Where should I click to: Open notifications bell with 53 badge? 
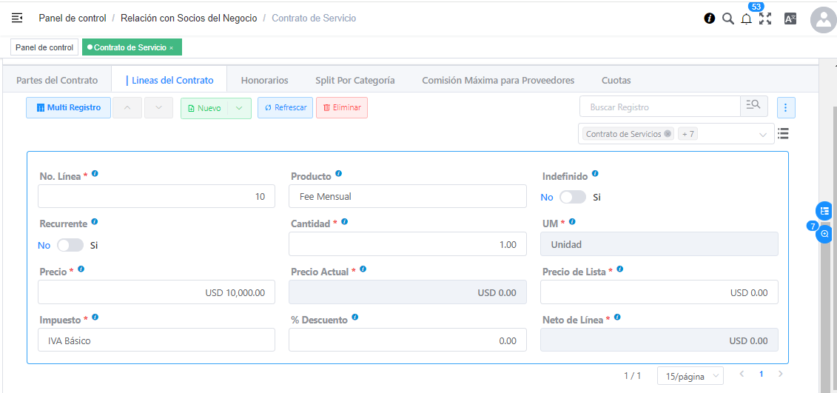point(746,19)
